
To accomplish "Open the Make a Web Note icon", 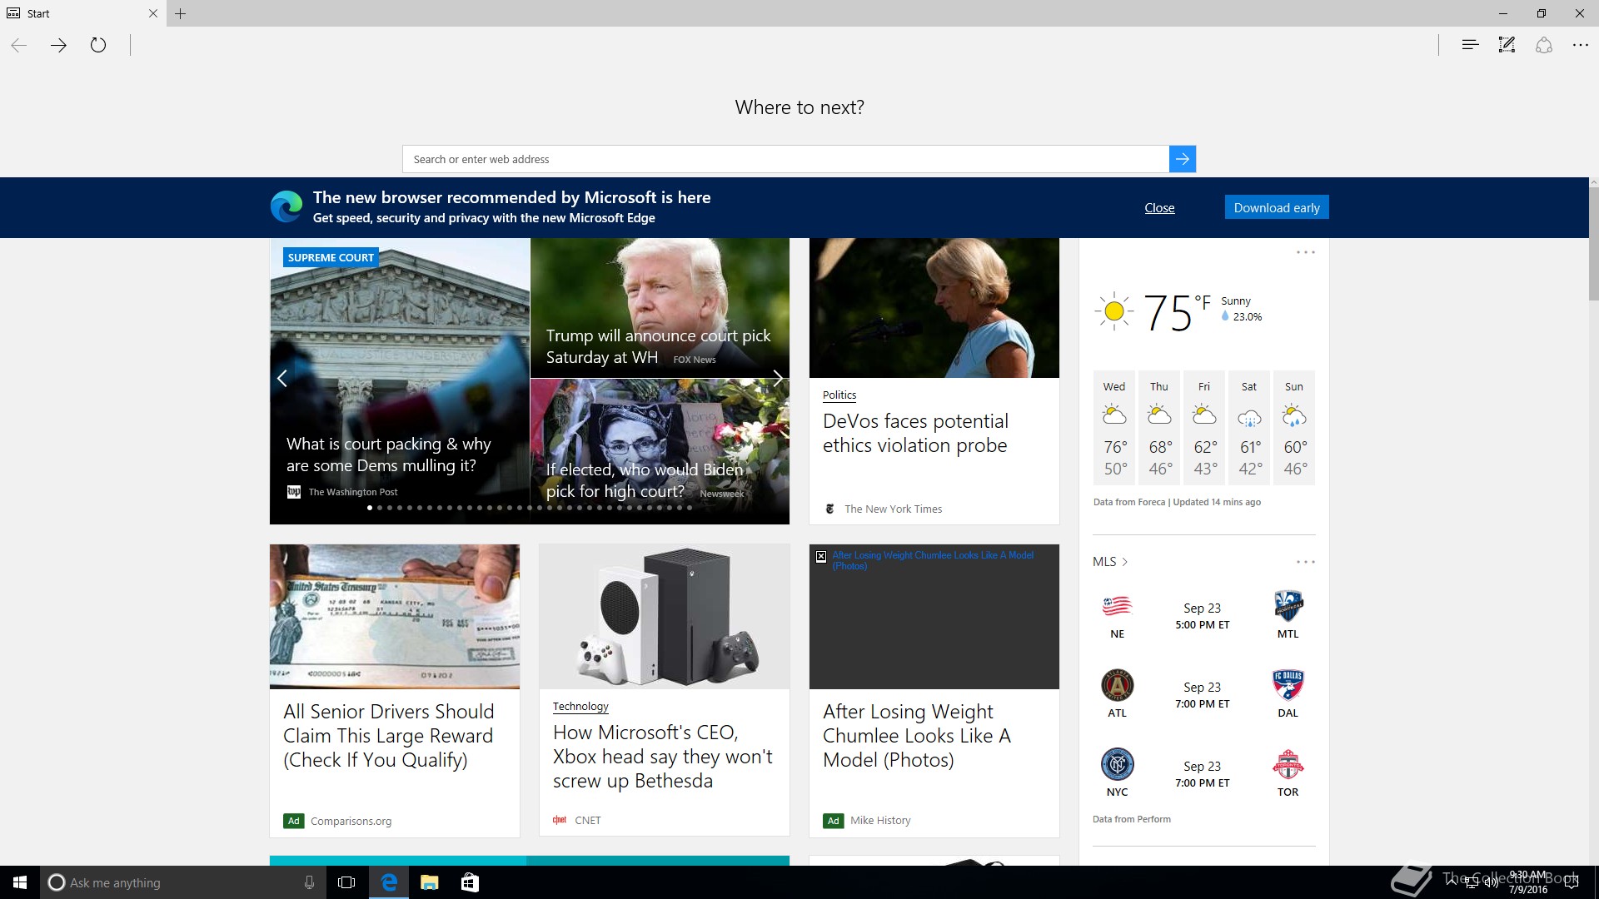I will (x=1507, y=45).
